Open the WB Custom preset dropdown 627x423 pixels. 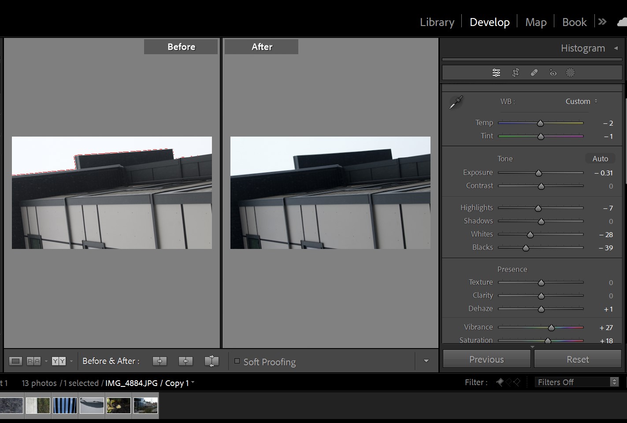581,101
